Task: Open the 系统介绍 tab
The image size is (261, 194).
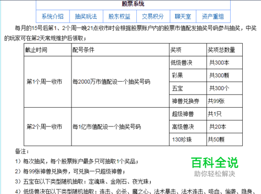Action: point(53,17)
